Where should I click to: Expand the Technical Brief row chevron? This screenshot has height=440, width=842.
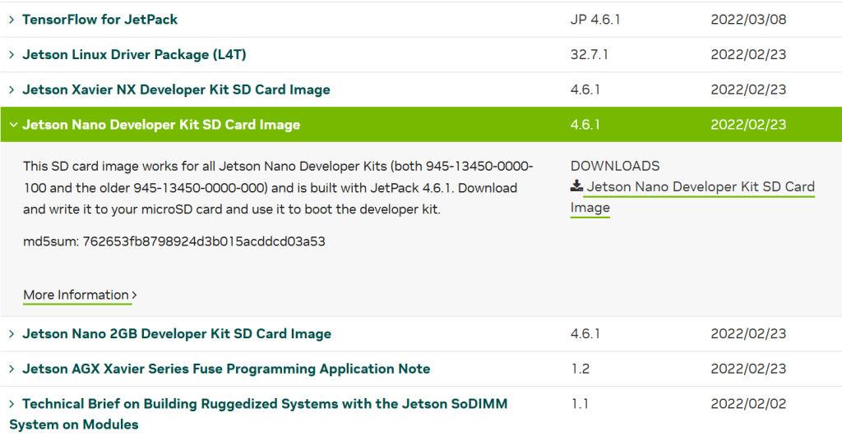(12, 404)
